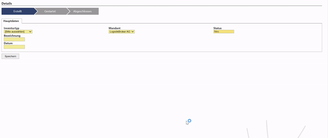The image size is (328, 138).
Task: Click the Status label
Action: point(218,28)
